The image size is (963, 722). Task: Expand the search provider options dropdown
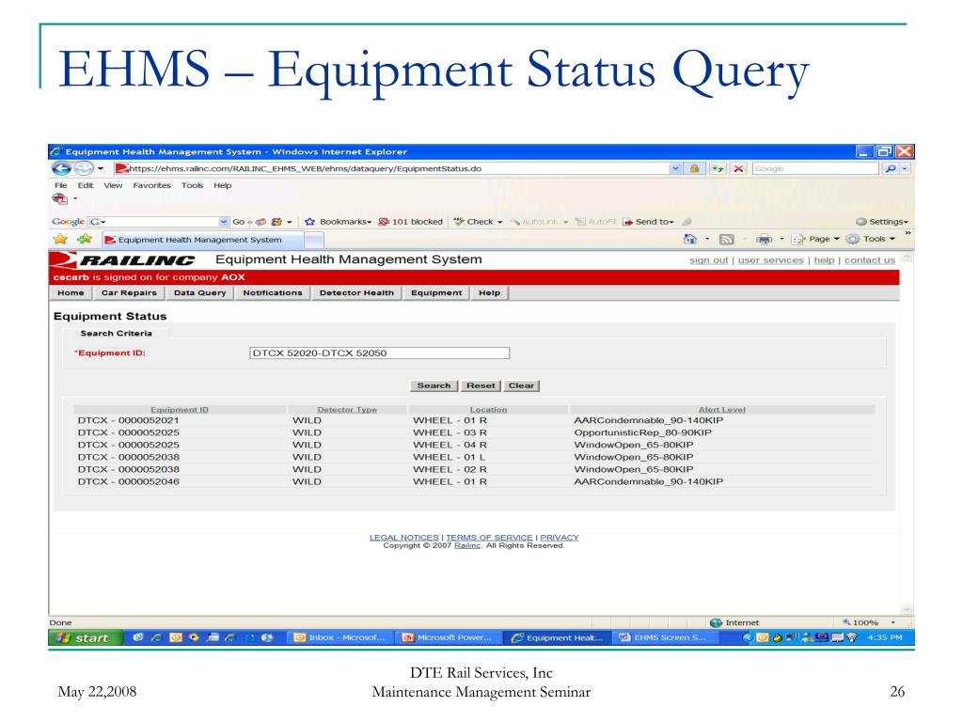tap(905, 168)
